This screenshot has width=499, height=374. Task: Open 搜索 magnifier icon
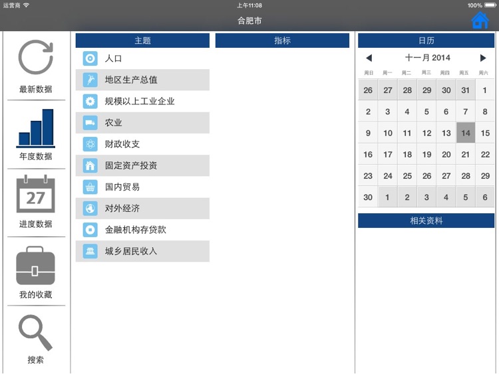pyautogui.click(x=36, y=333)
